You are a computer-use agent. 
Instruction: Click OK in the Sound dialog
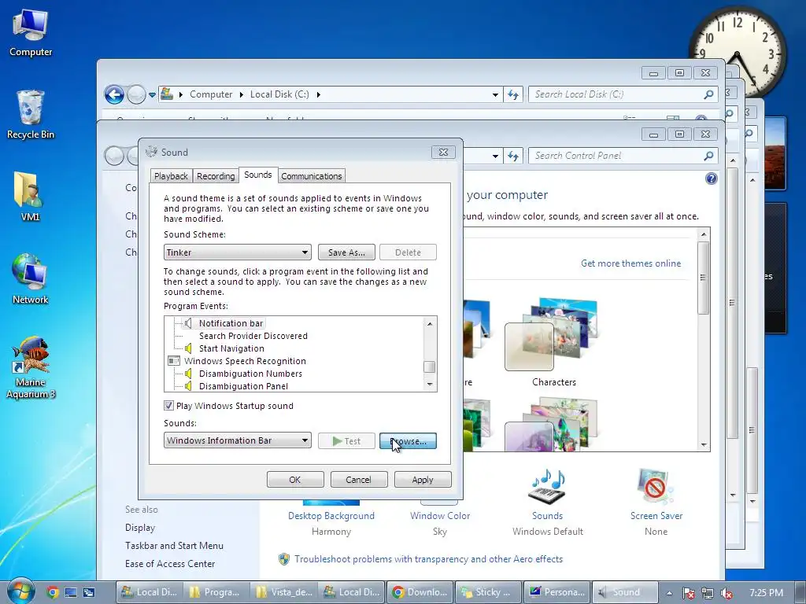(x=295, y=479)
